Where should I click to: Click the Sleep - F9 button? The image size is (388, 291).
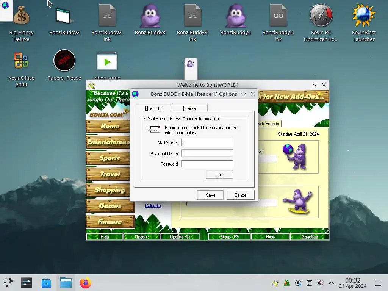coord(229,237)
